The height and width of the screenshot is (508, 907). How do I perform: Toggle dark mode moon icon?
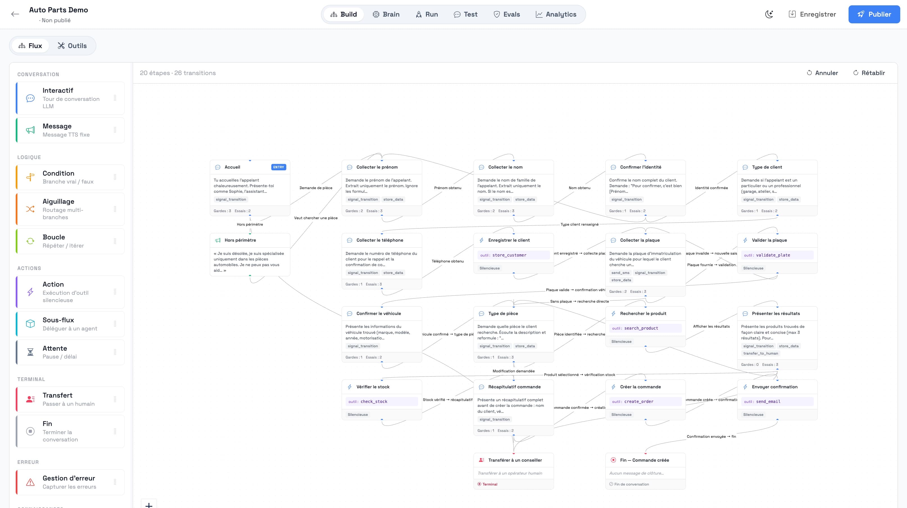coord(769,14)
